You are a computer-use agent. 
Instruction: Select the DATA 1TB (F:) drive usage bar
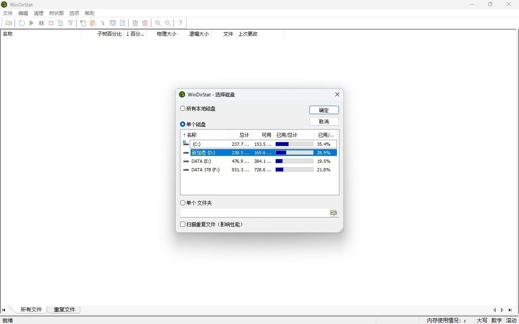point(294,170)
